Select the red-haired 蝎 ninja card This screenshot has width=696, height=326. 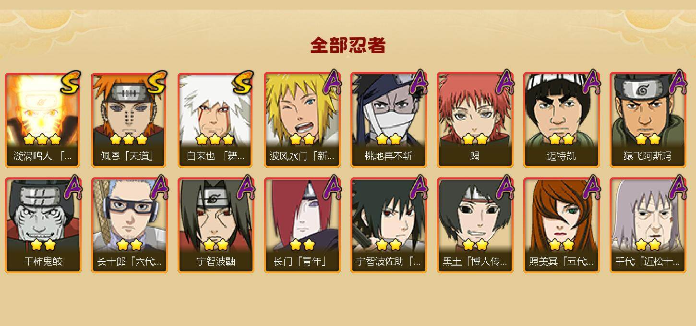click(x=475, y=120)
